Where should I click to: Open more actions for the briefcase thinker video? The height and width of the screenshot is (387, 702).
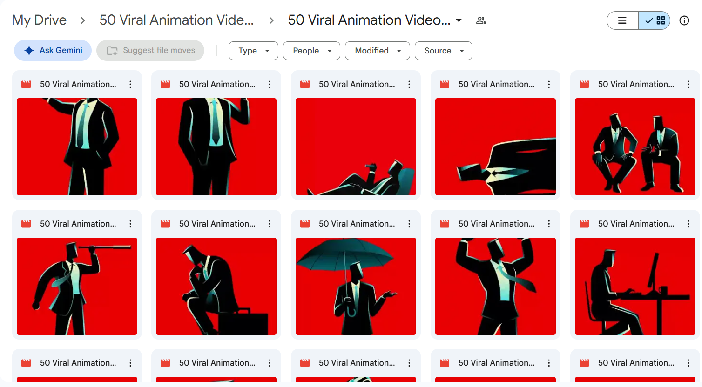tap(270, 224)
